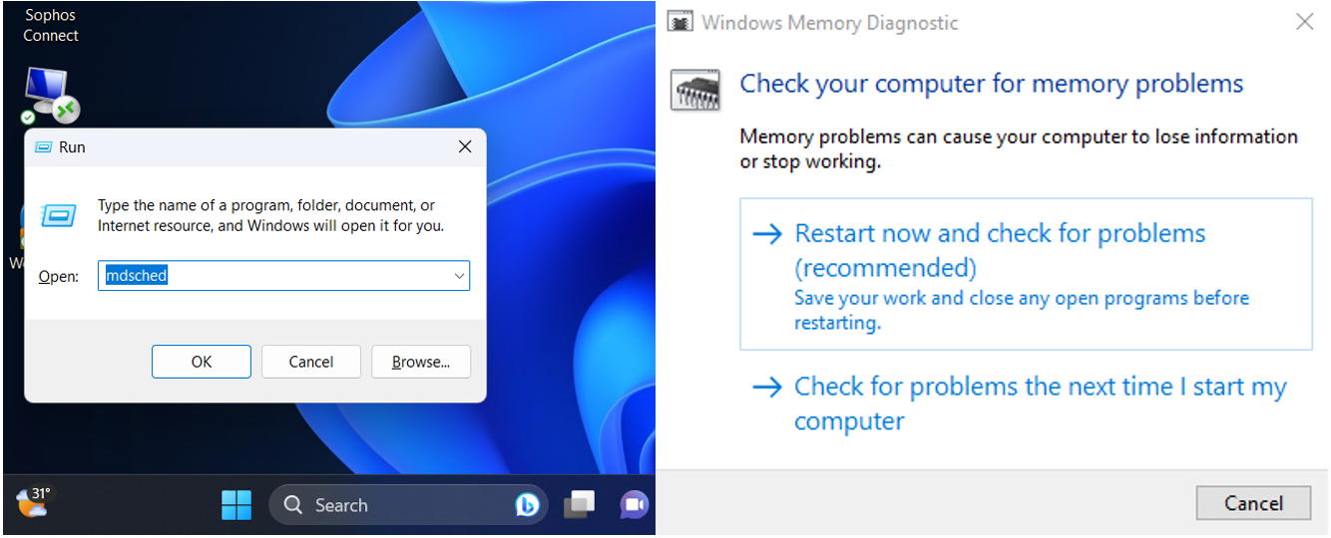Select Check for problems the next time I start

[1026, 403]
